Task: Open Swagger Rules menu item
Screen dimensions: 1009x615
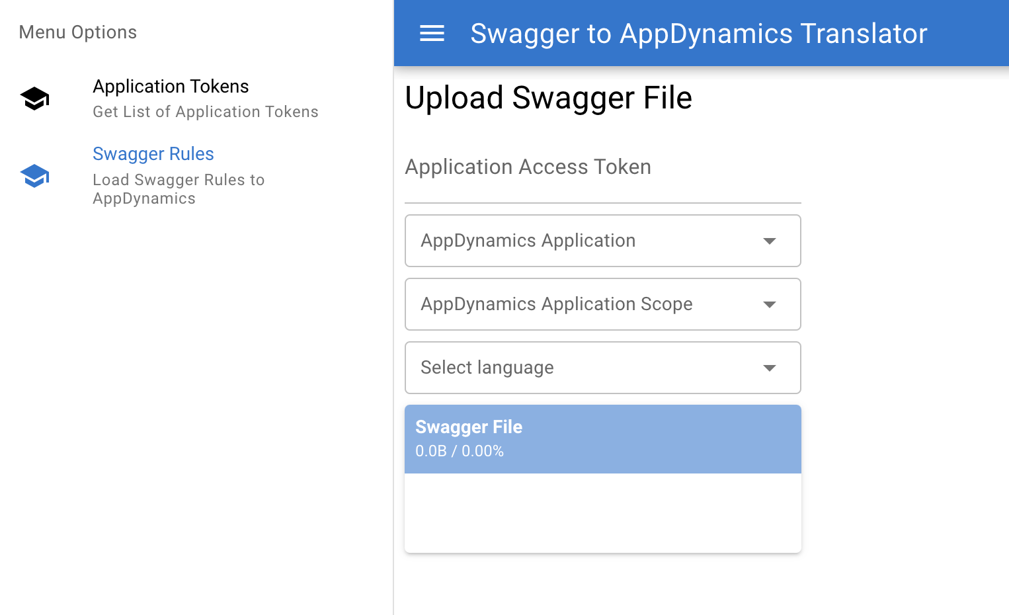Action: 196,176
